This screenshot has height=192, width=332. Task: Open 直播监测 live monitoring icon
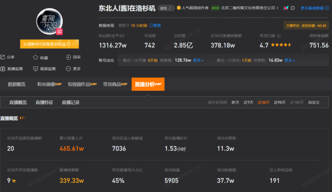3,69
